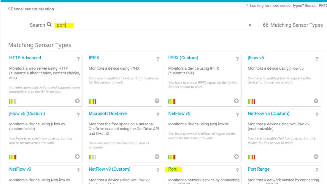
Task: Open help for IPFIX sensor
Action: pyautogui.click(x=158, y=59)
